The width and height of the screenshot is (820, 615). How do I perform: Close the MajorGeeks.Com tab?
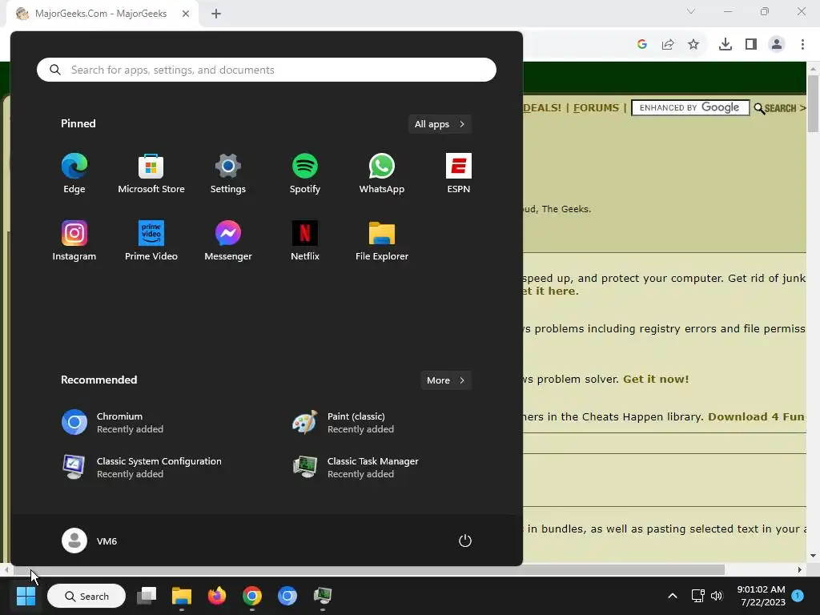[x=186, y=14]
